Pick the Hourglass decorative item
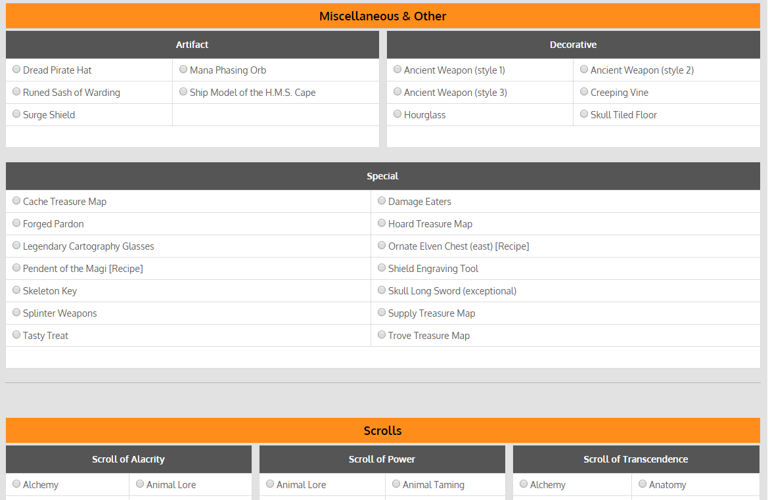The width and height of the screenshot is (770, 500). 397,114
